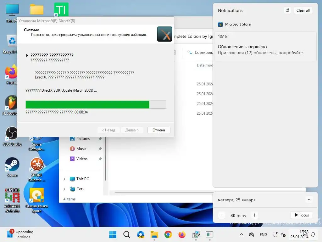
Task: Unpin Pictures with its pin icon
Action: point(100,139)
